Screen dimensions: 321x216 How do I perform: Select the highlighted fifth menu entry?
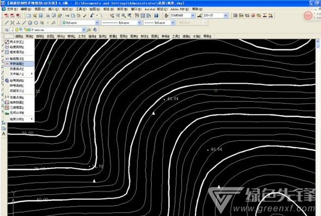[20, 64]
